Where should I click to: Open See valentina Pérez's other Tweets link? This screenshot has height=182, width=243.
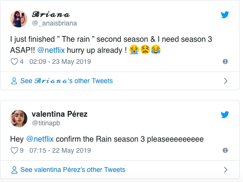pyautogui.click(x=73, y=170)
